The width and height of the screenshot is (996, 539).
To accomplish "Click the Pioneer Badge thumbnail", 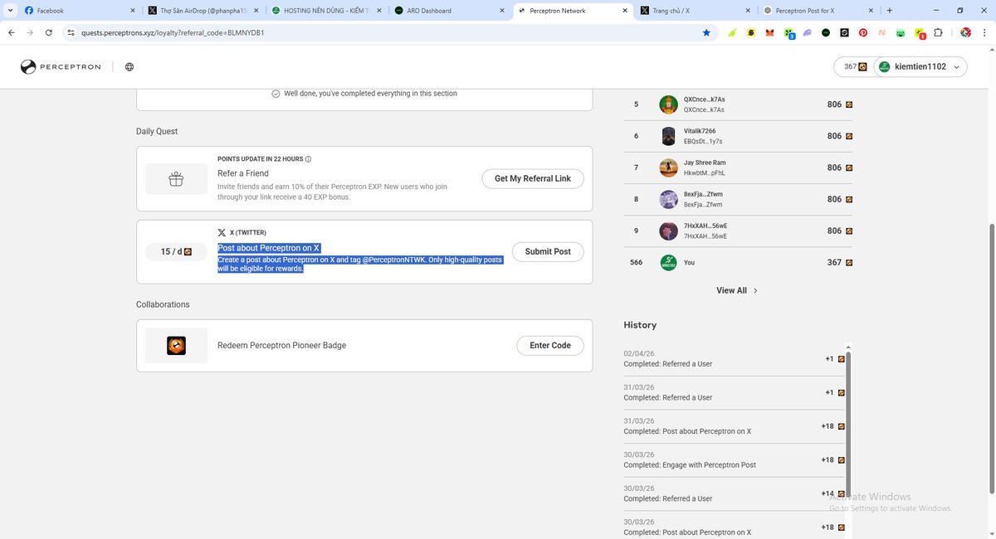I will coord(176,346).
